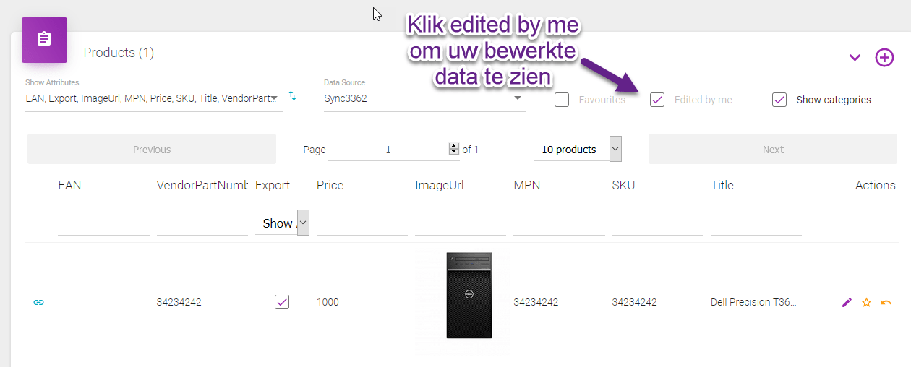Click the swap attributes arrows icon
This screenshot has width=911, height=367.
coord(293,96)
